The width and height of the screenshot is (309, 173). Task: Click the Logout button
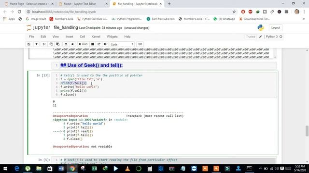(276, 28)
